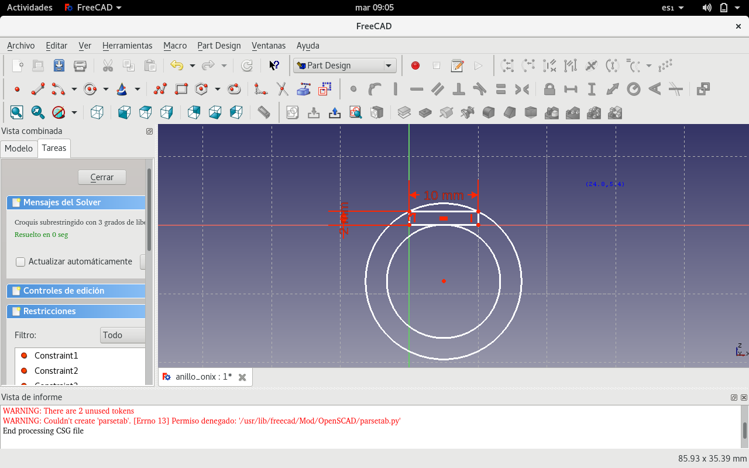The width and height of the screenshot is (749, 468).
Task: Select the create rectangle sketch tool
Action: click(181, 90)
